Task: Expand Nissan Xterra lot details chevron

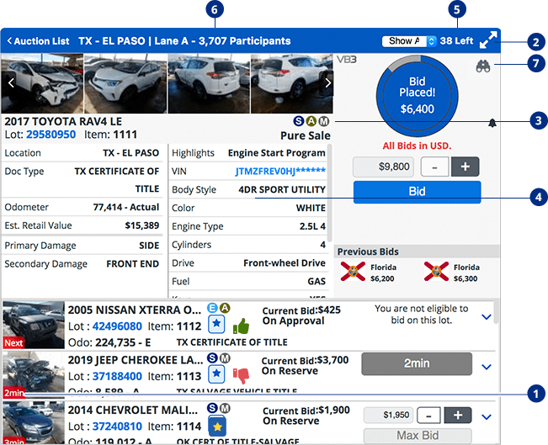Action: pyautogui.click(x=487, y=317)
